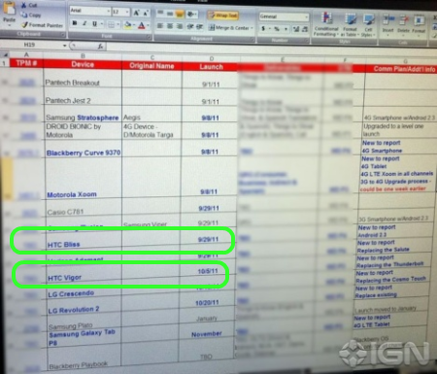Click the Fill Color paint bucket

pos(127,25)
